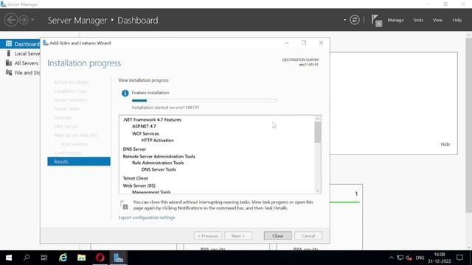The image size is (472, 265).
Task: Select Telnet Client in the list
Action: coord(135,178)
